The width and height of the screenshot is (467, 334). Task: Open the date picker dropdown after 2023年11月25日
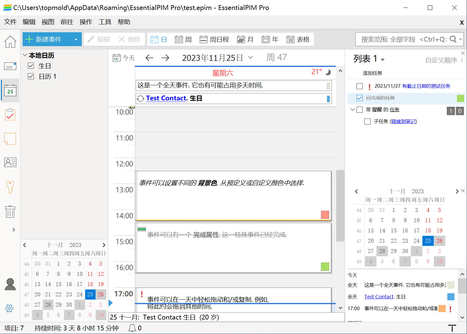pos(250,57)
